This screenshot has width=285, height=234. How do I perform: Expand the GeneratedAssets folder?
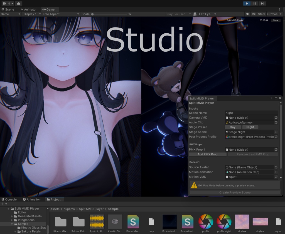tap(12, 216)
